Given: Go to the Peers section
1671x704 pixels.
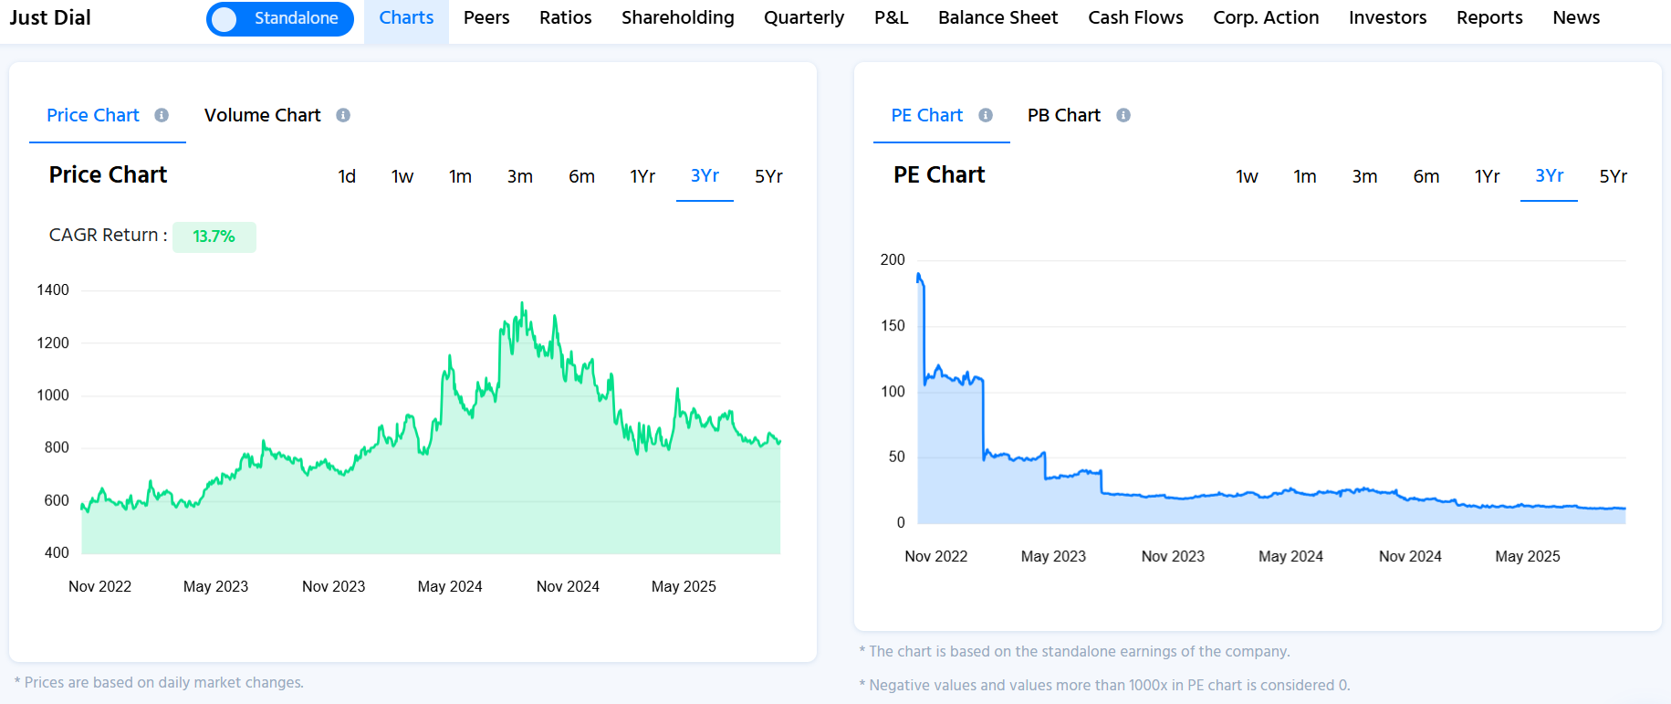Looking at the screenshot, I should 486,18.
